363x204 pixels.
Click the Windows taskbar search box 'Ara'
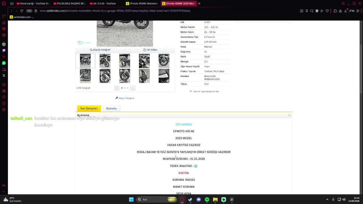click(x=157, y=199)
